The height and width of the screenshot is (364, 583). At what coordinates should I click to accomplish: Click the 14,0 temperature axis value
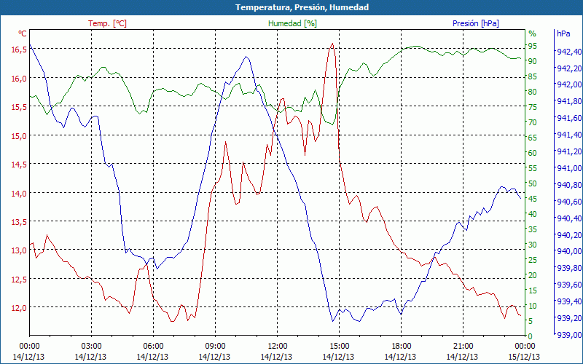click(x=19, y=193)
